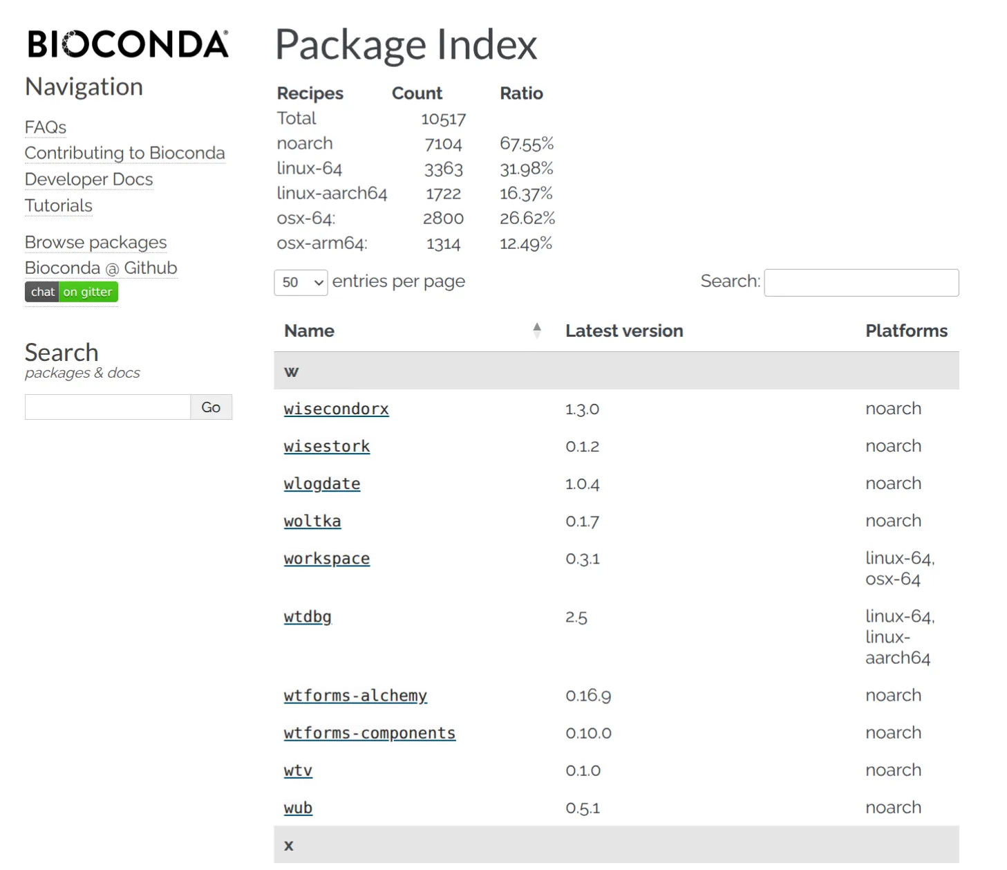Open the wub package link
1007x870 pixels.
[x=298, y=807]
